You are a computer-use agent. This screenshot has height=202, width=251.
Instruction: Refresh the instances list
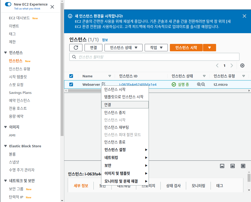pyautogui.click(x=76, y=48)
